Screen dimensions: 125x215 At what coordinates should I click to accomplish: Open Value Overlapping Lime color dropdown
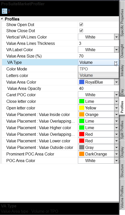click(116, 121)
